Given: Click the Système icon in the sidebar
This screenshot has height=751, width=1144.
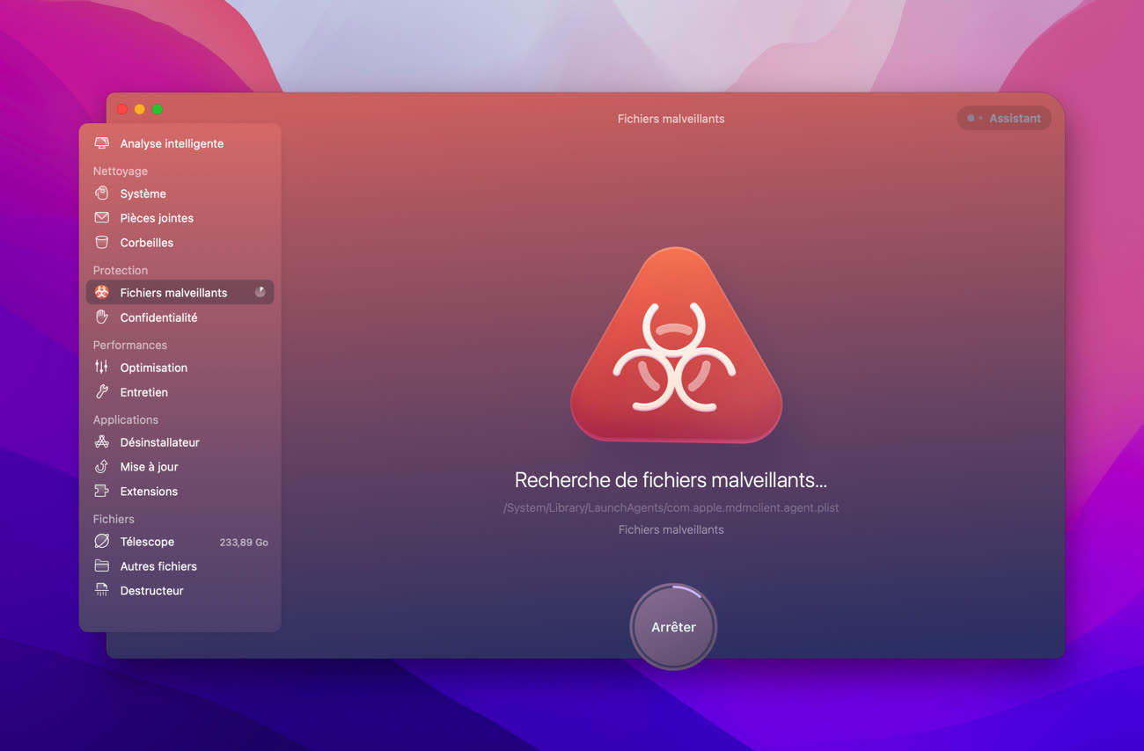Looking at the screenshot, I should point(102,193).
